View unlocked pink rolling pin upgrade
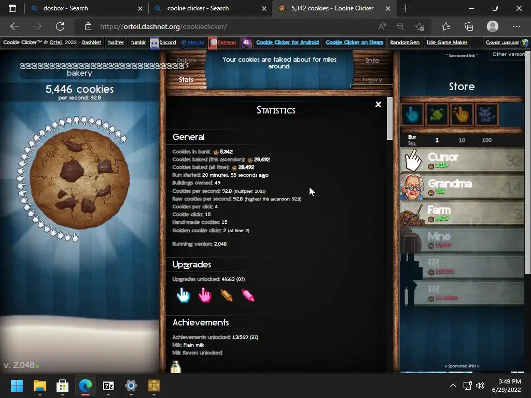531x398 pixels. click(x=248, y=295)
